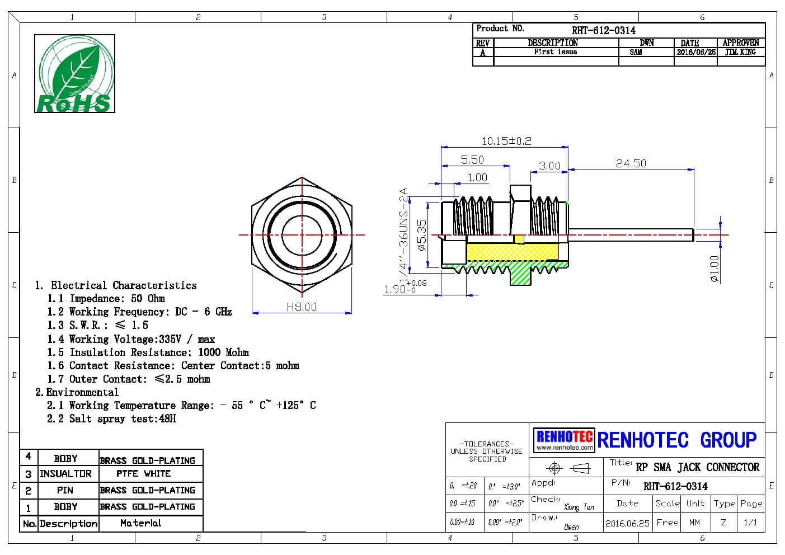Select the 10.15±0.2 overall length dimension
This screenshot has height=555, width=785.
coord(506,141)
